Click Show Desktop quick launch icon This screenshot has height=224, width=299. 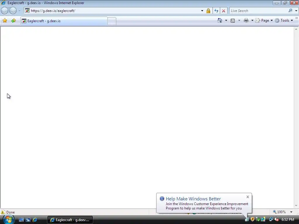(x=21, y=220)
